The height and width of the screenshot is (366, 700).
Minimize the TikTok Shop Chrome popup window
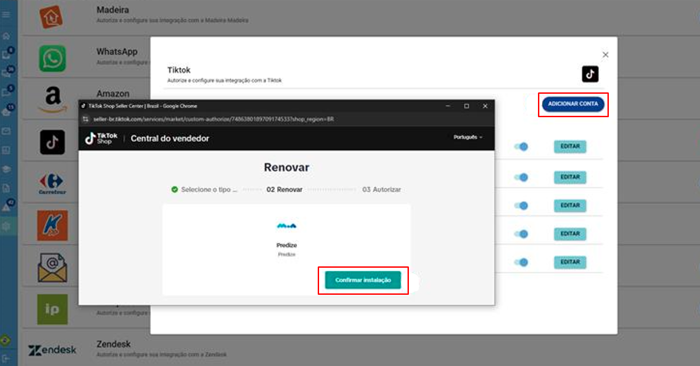[x=448, y=106]
